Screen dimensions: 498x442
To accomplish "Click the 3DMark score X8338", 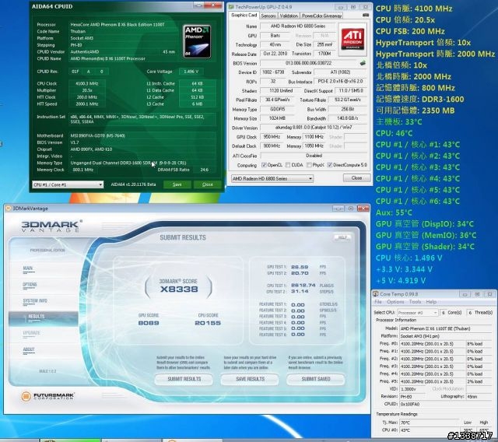I will (179, 289).
